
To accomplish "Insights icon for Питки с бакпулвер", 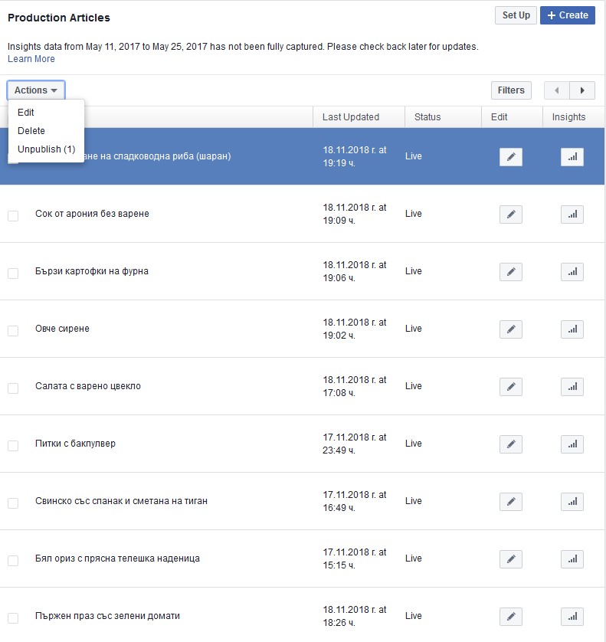I will 572,444.
